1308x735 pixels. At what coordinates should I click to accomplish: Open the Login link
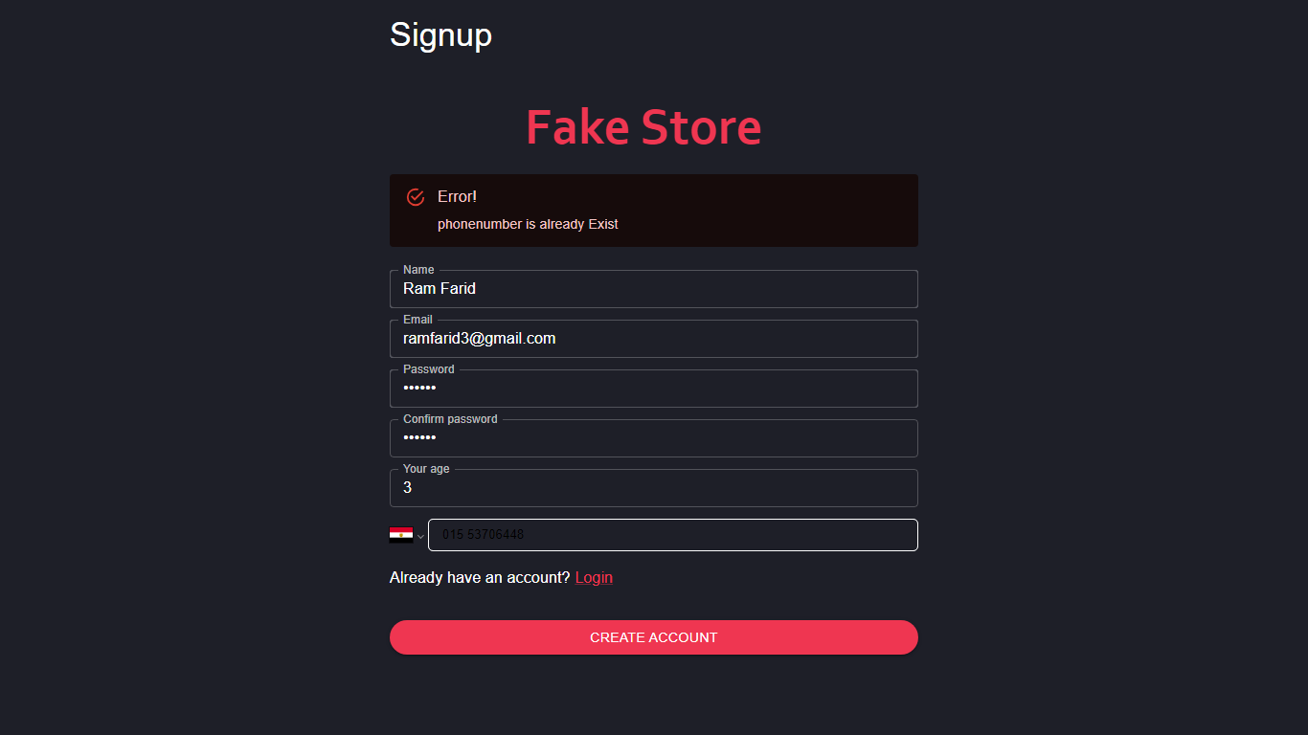[x=594, y=578]
